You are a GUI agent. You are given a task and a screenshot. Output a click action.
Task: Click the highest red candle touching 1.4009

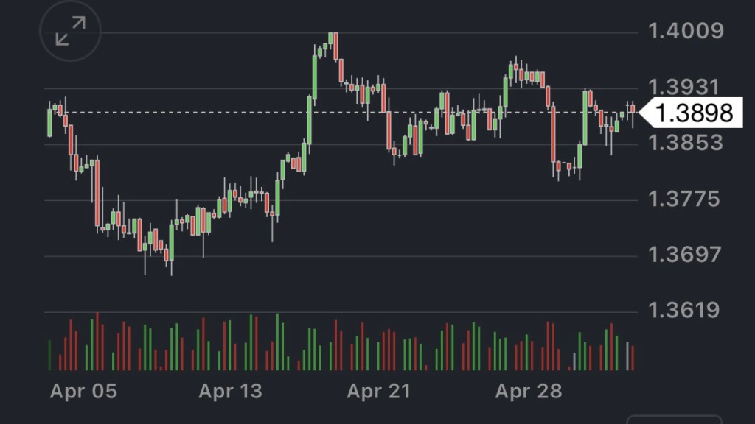pyautogui.click(x=335, y=46)
